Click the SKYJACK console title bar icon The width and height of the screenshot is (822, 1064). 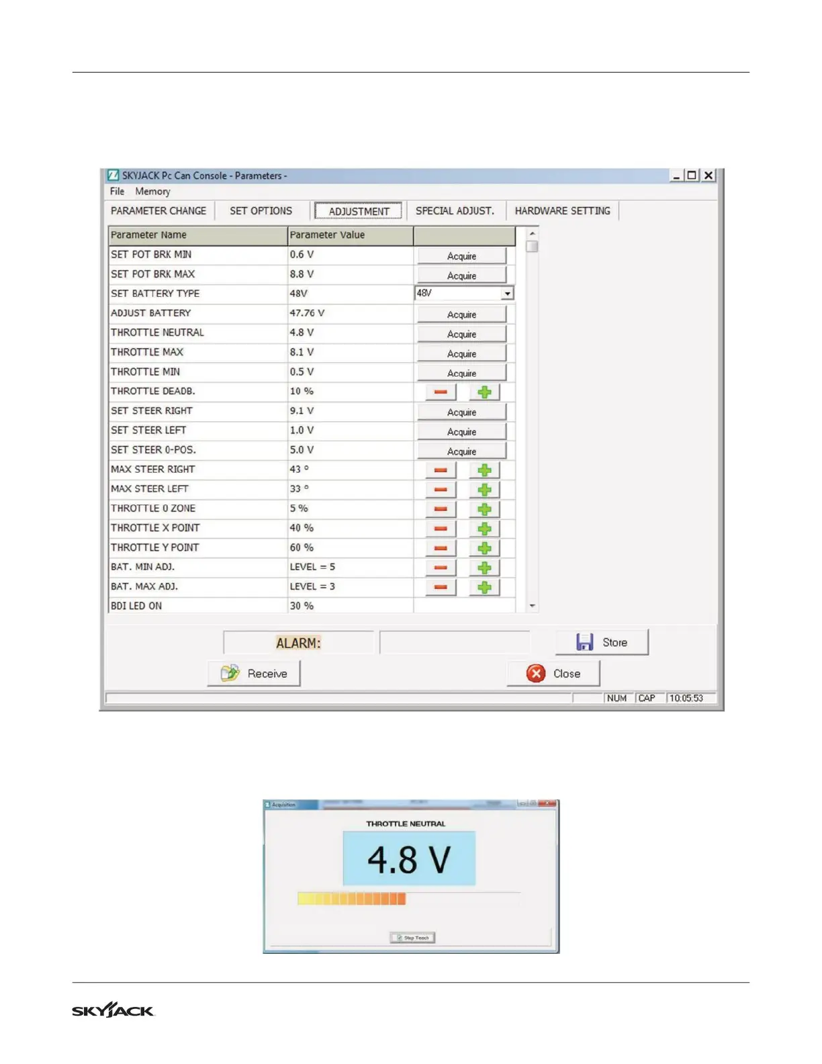click(x=113, y=175)
